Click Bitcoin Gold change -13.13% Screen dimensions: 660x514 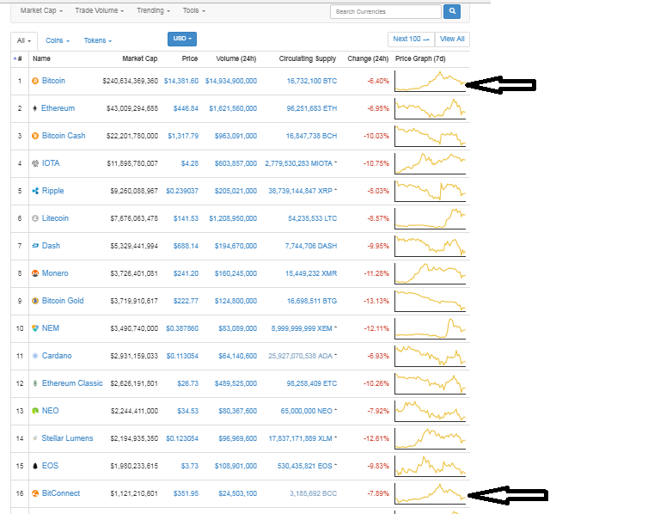(x=376, y=301)
